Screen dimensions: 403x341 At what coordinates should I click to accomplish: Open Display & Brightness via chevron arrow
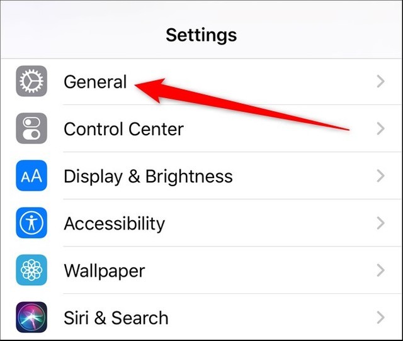click(380, 176)
